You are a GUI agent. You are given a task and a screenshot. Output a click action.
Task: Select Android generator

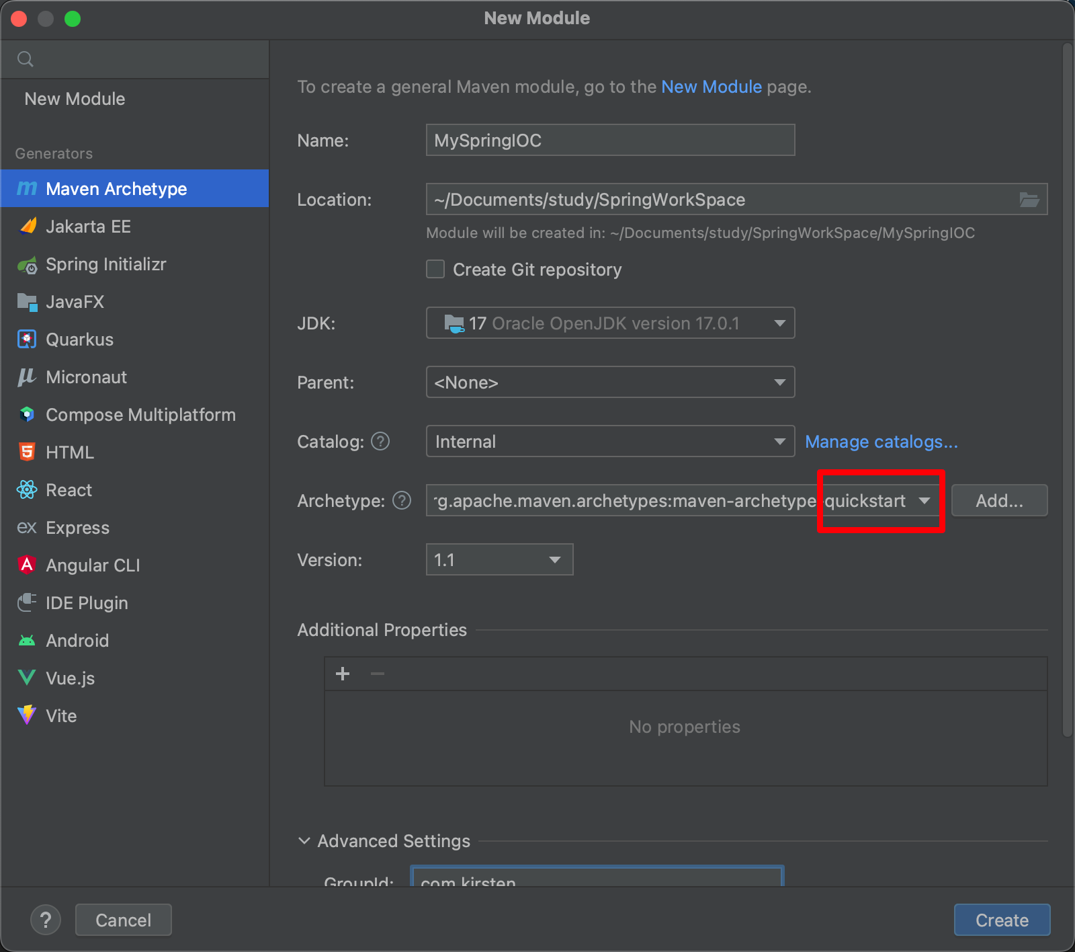[134, 640]
